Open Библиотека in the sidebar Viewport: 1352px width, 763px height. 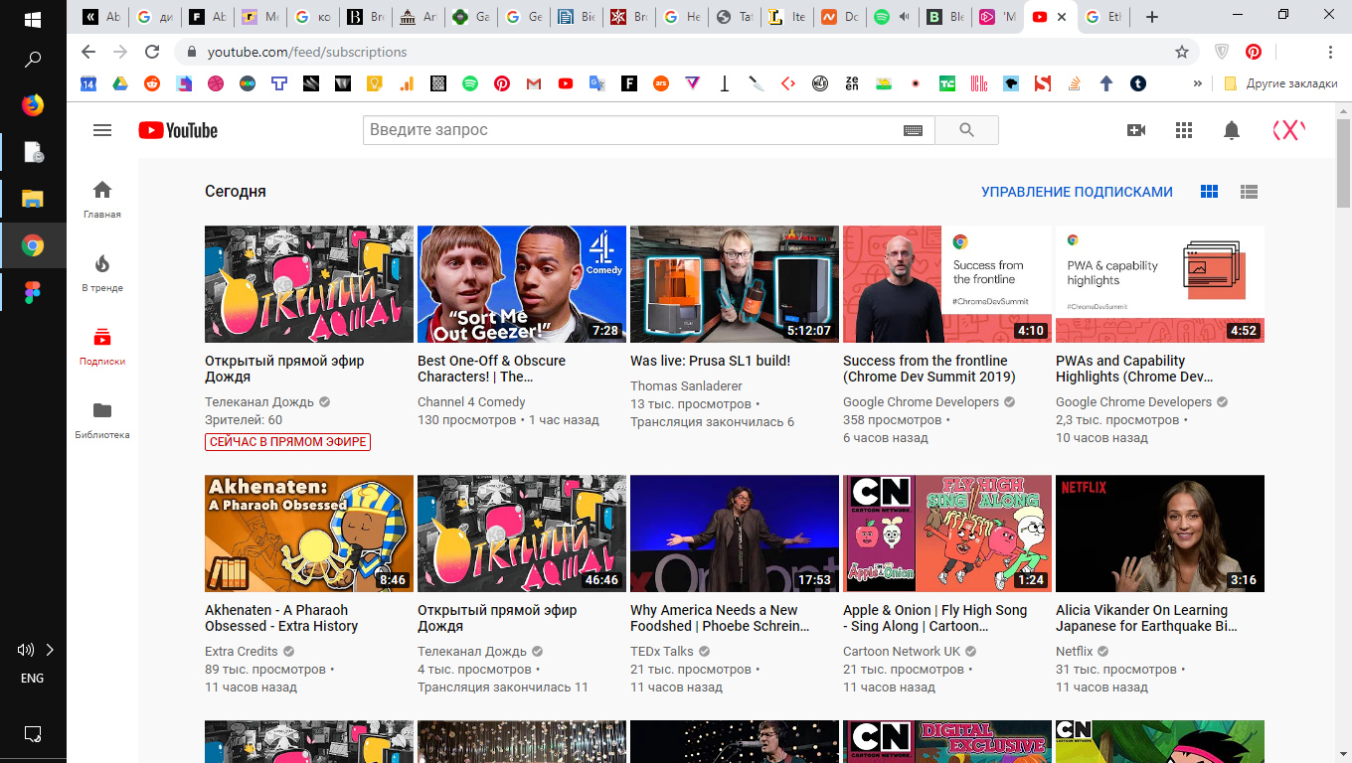click(102, 419)
